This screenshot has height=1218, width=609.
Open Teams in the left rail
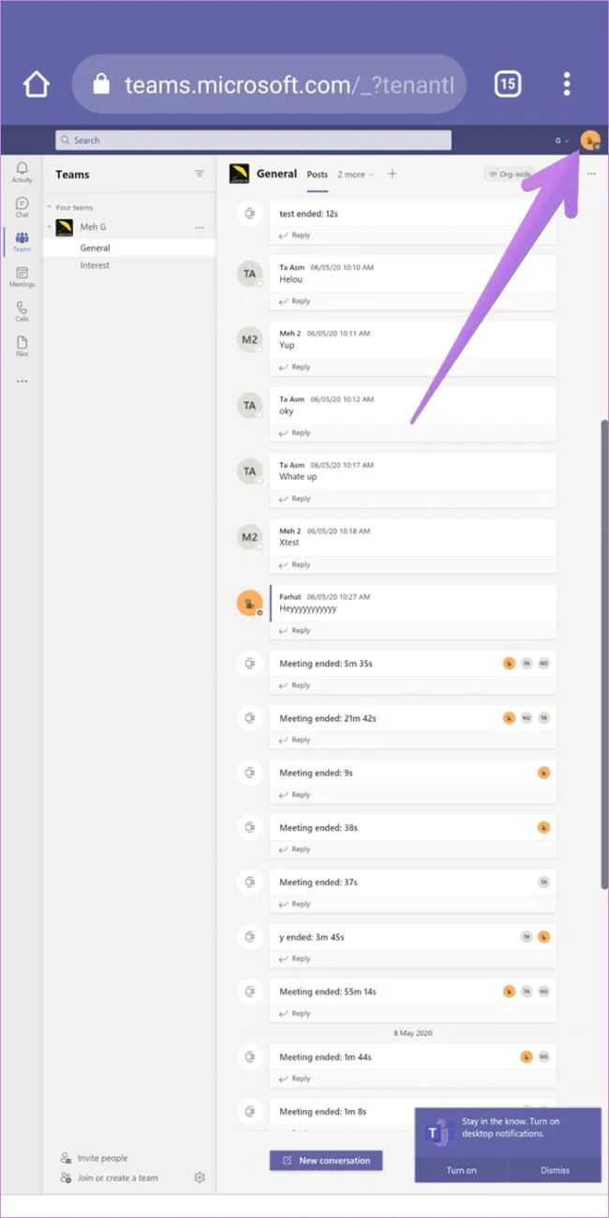[22, 242]
